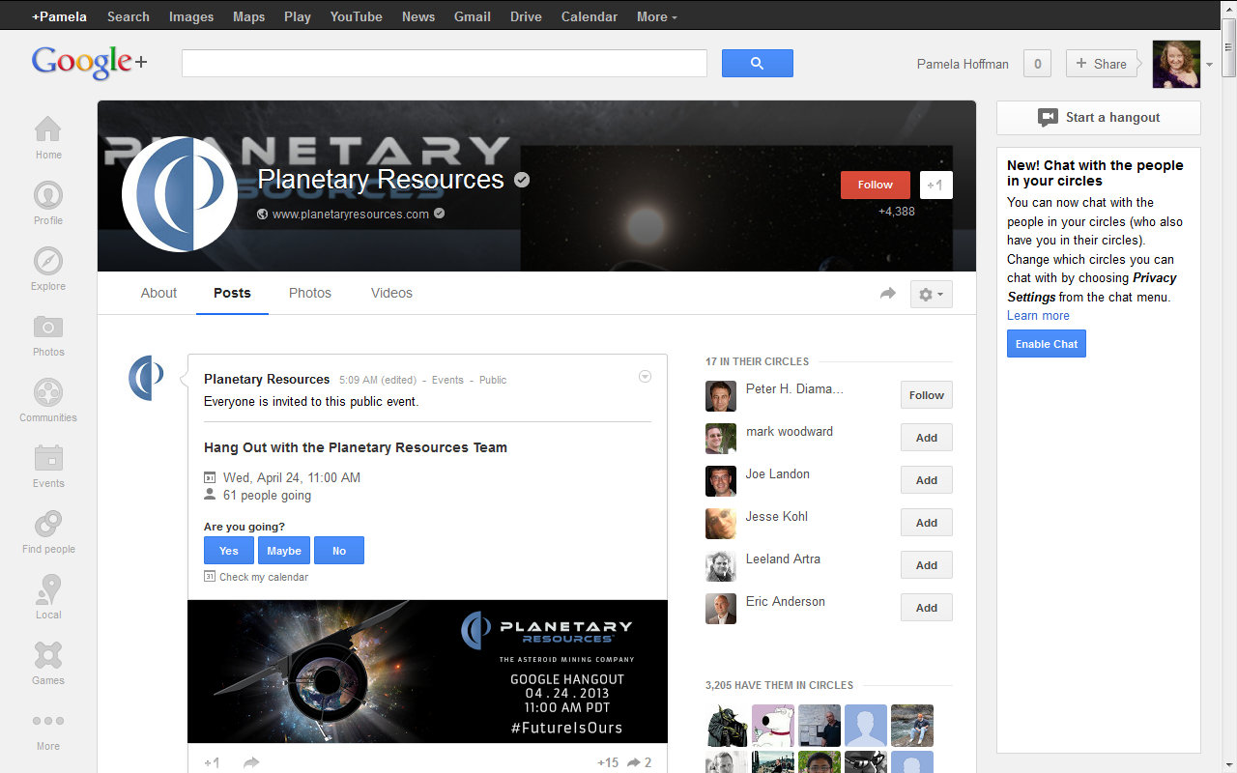Answer Yes to the event invitation
Image resolution: width=1237 pixels, height=773 pixels.
point(229,551)
